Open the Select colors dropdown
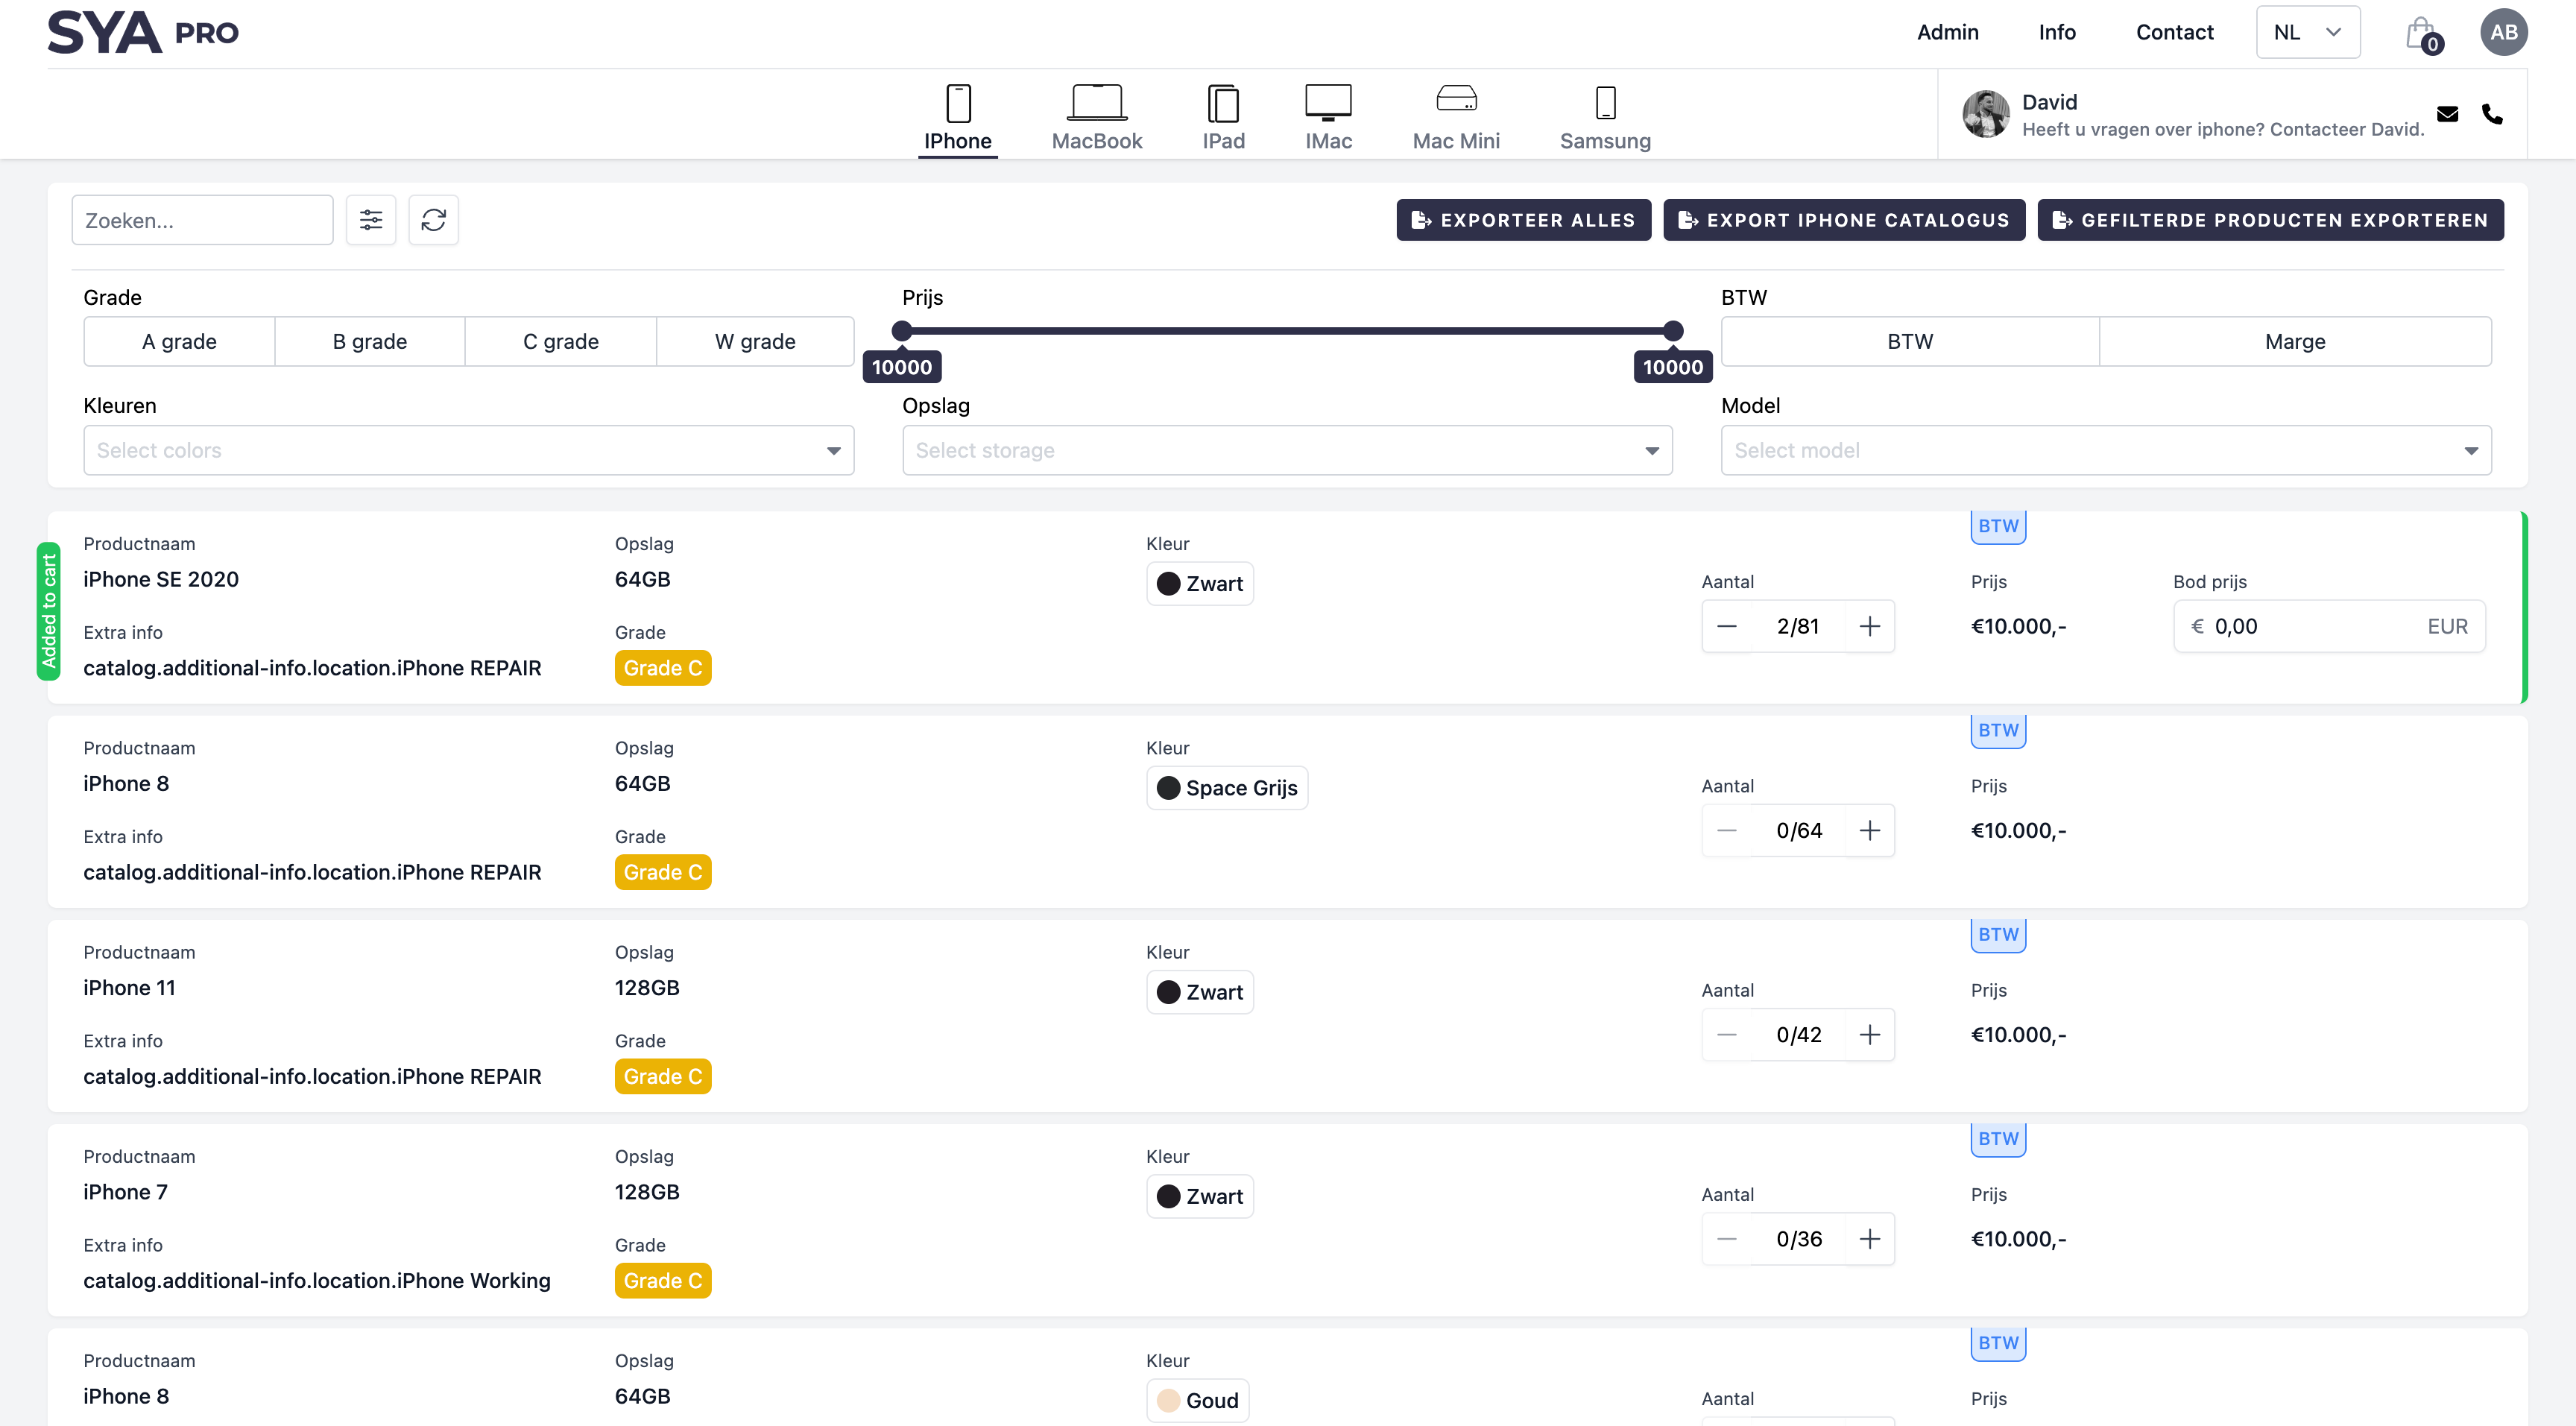 coord(468,450)
